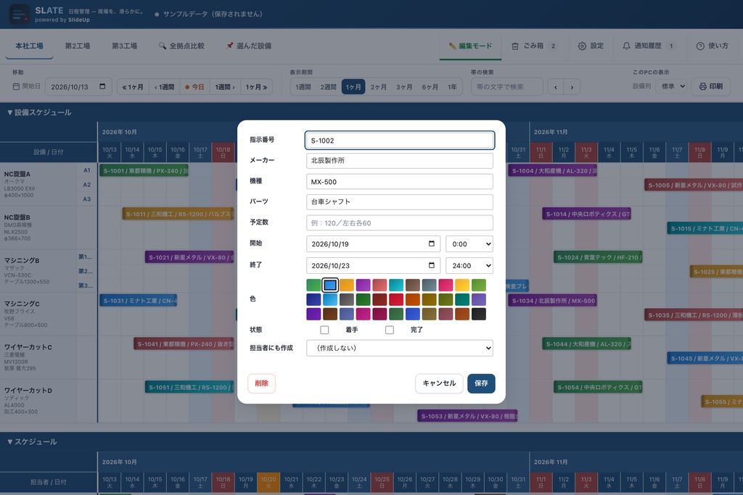The height and width of the screenshot is (495, 743).
Task: Go to the next 帯の検索 result arrow
Action: pyautogui.click(x=572, y=87)
